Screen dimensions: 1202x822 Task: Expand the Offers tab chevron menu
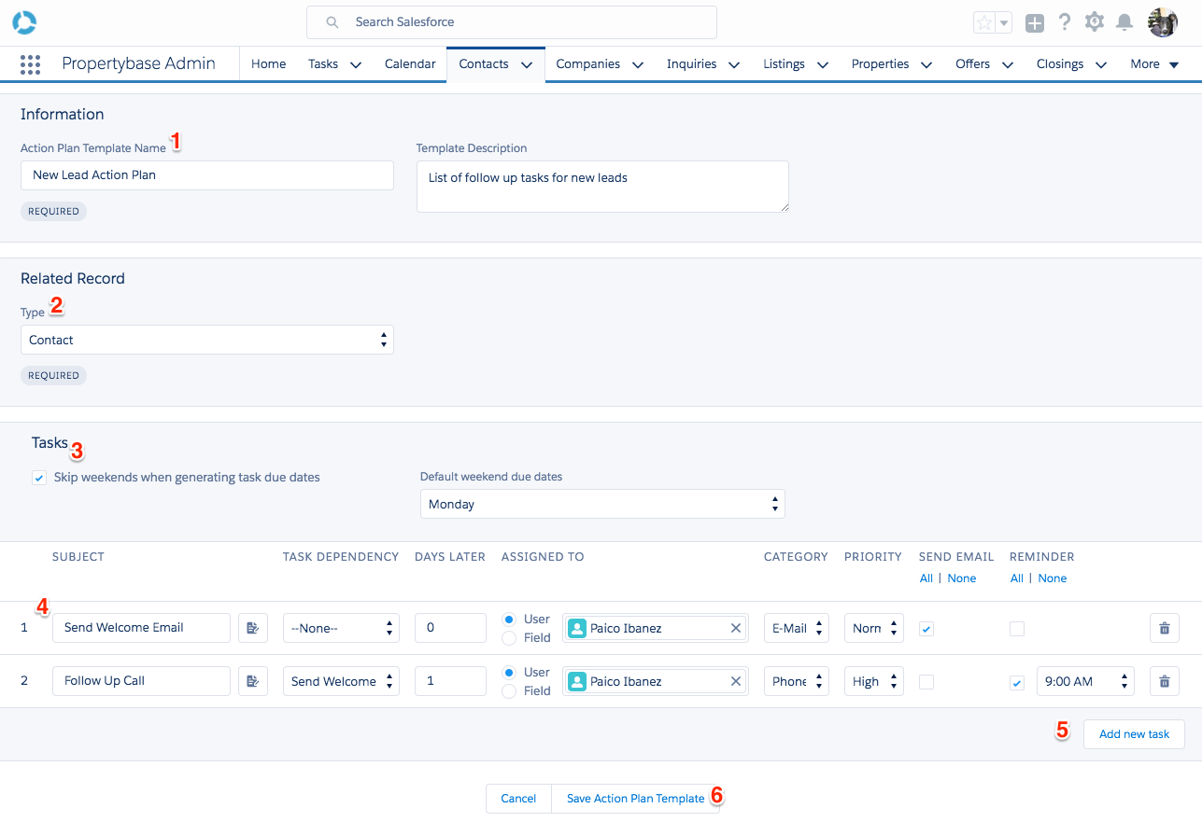coord(1008,65)
